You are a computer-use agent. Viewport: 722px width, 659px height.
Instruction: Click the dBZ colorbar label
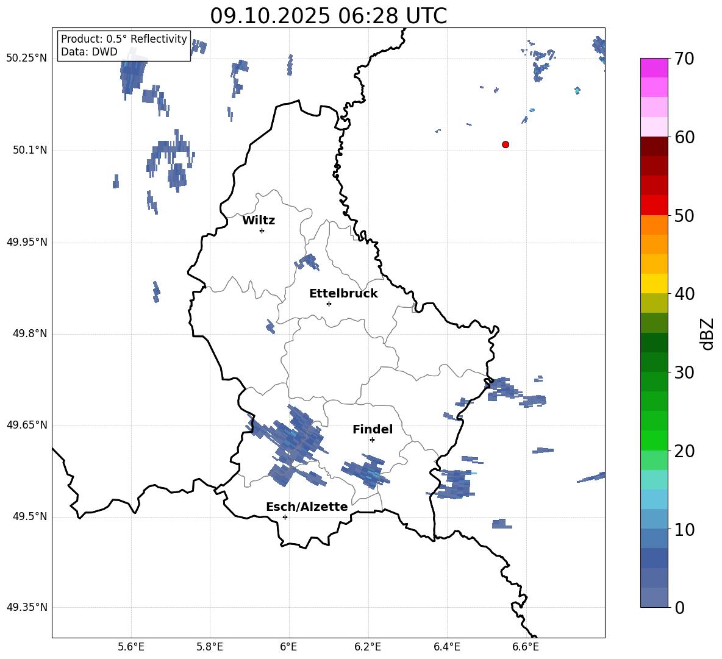pos(708,333)
